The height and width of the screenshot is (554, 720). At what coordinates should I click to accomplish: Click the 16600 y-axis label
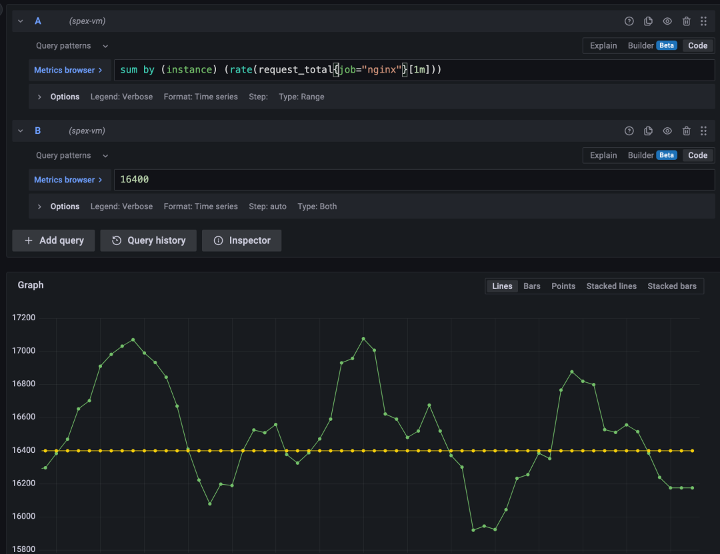pyautogui.click(x=23, y=416)
